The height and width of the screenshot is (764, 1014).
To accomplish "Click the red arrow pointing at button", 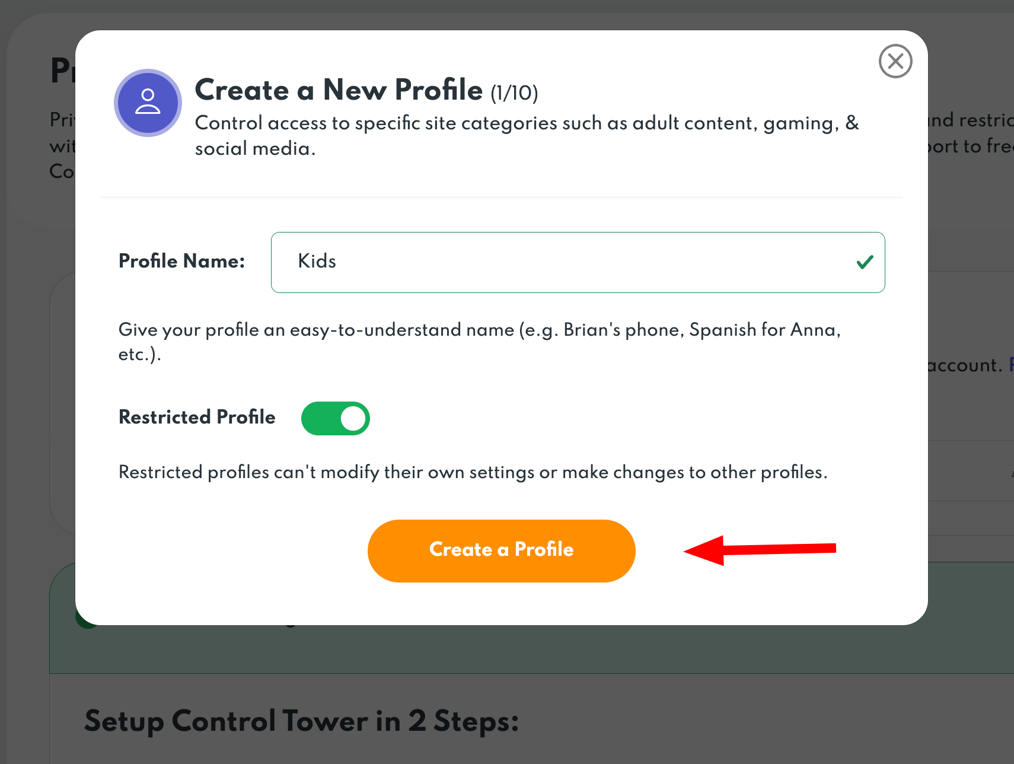I will 760,550.
